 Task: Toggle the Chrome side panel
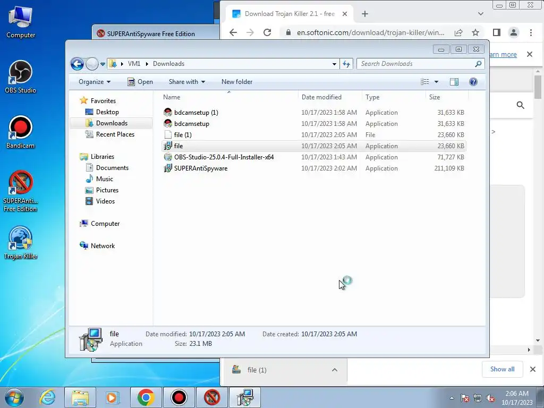(x=497, y=32)
